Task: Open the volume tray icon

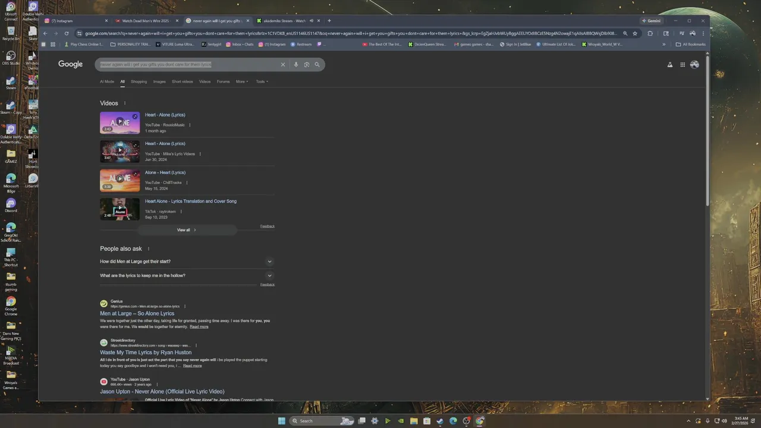Action: click(x=724, y=421)
